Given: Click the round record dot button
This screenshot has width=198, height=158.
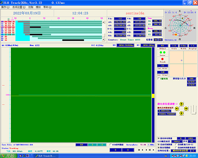Looking at the screenshot, I should click(153, 150).
